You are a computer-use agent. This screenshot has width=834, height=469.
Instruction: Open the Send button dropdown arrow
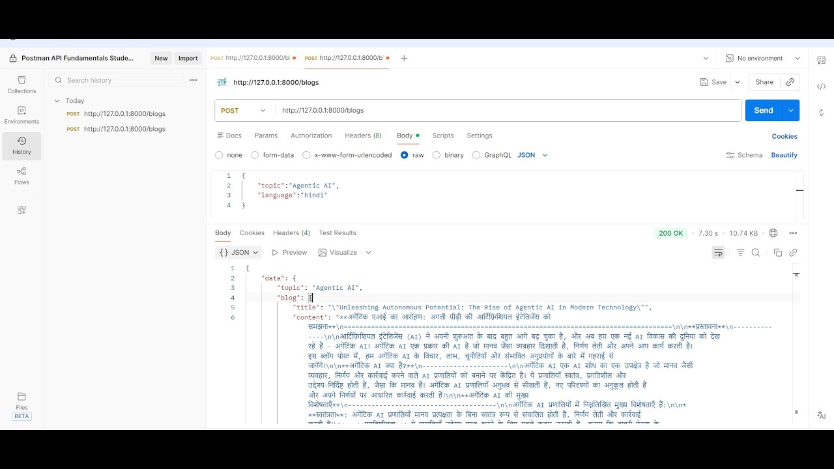790,110
